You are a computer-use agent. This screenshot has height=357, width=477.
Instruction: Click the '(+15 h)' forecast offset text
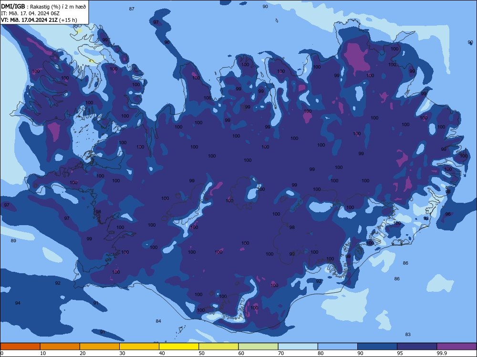click(x=68, y=20)
